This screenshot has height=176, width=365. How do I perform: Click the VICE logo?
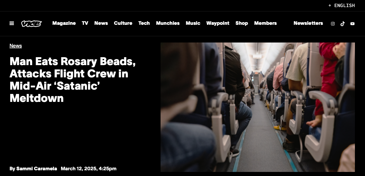(32, 24)
